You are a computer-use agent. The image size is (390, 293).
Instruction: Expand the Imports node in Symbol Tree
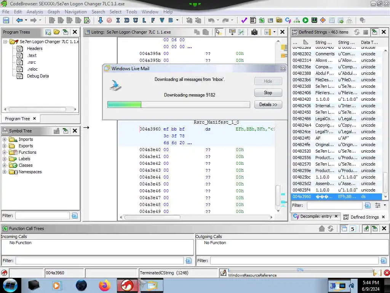click(5, 139)
